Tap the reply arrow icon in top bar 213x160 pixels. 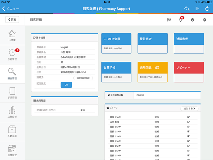tap(187, 9)
